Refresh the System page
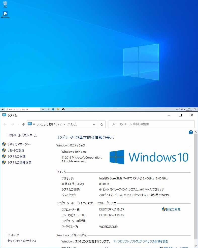198x248 pixels. (x=102, y=124)
